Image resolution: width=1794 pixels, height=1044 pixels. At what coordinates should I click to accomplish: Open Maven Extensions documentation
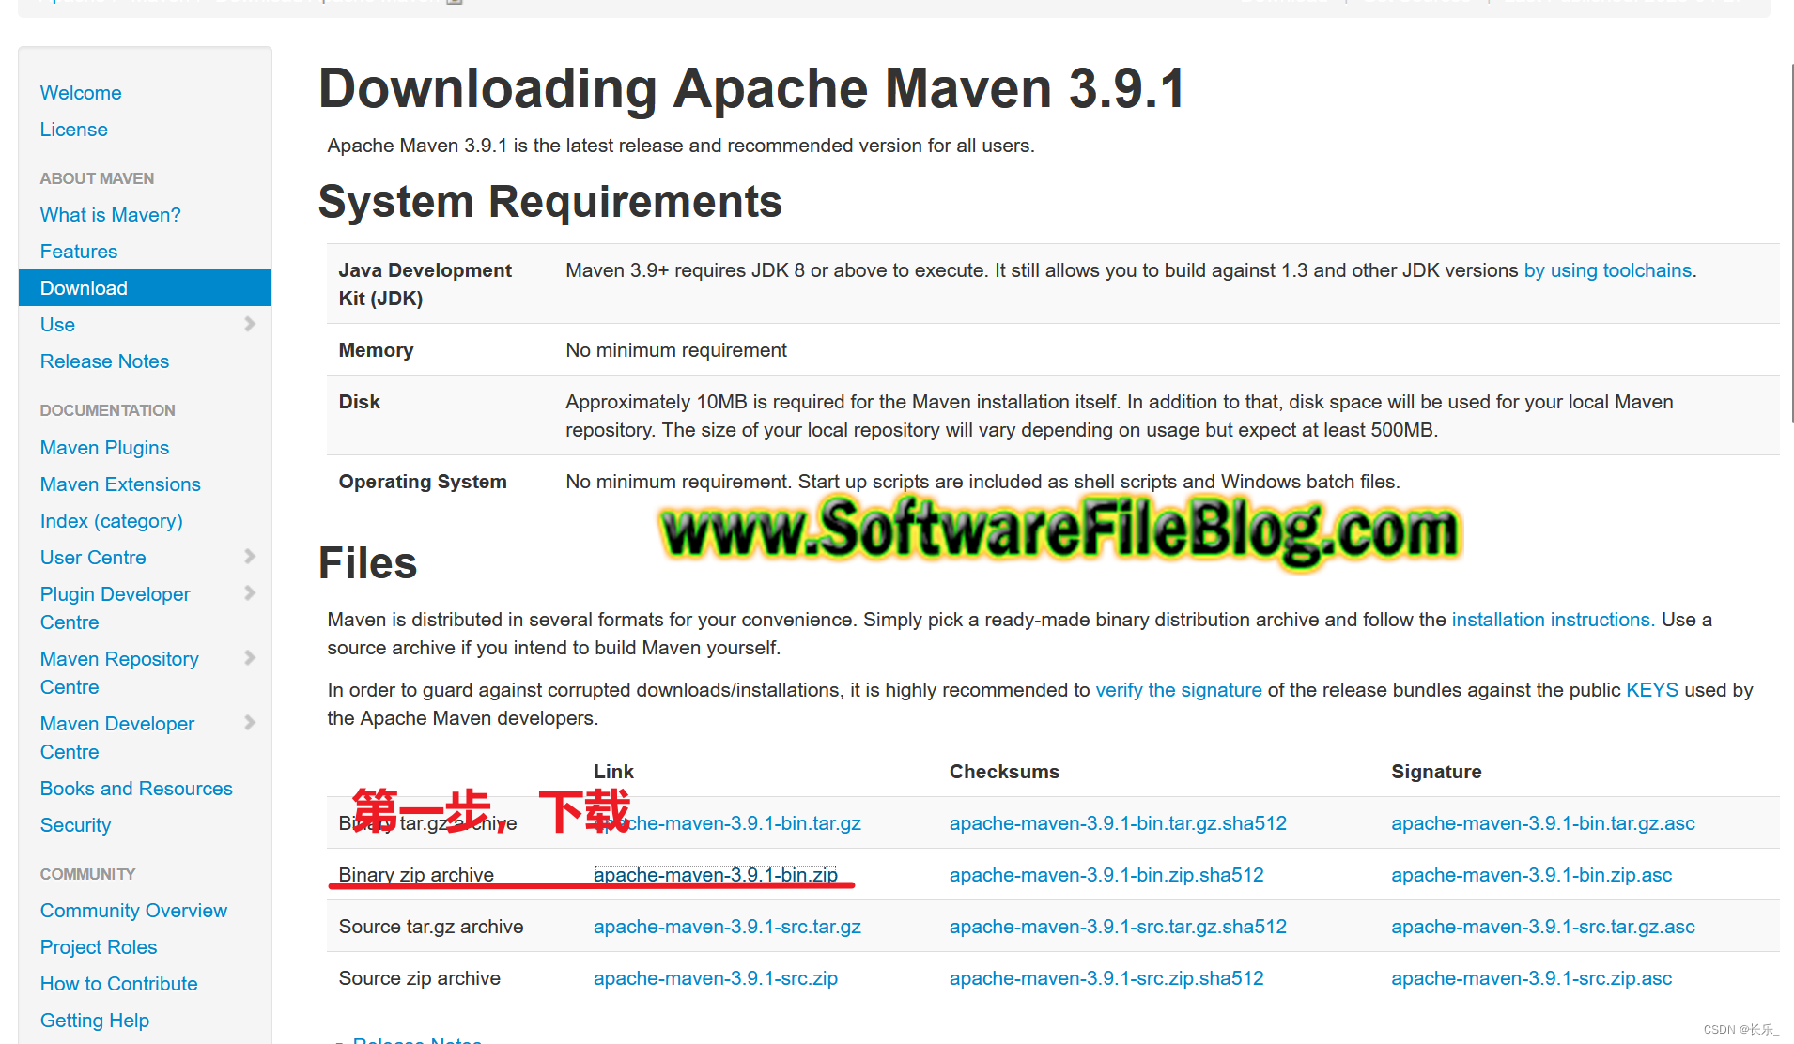[x=120, y=484]
